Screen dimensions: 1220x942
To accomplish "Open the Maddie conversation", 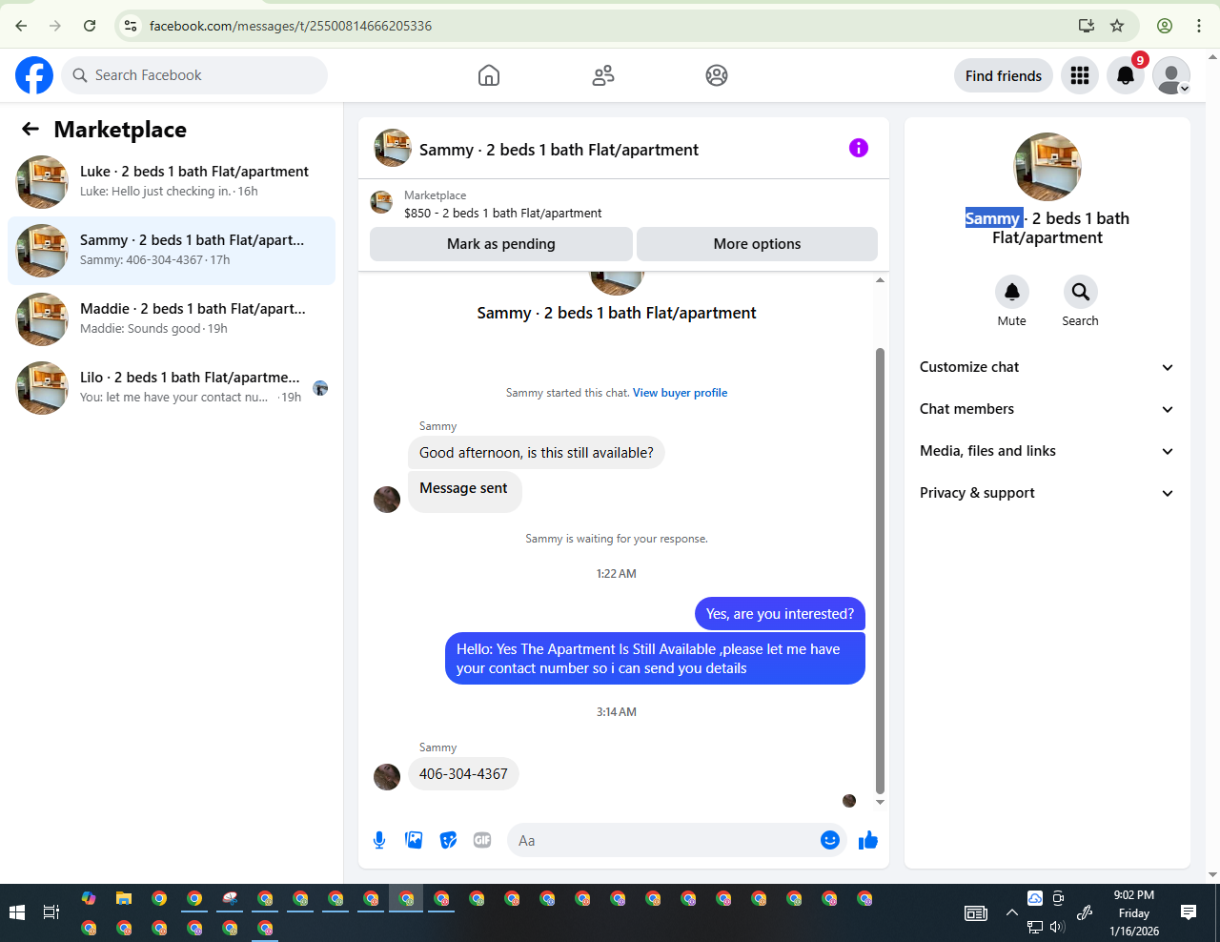I will pyautogui.click(x=172, y=318).
